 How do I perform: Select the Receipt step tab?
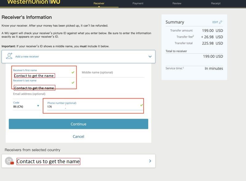216,4
